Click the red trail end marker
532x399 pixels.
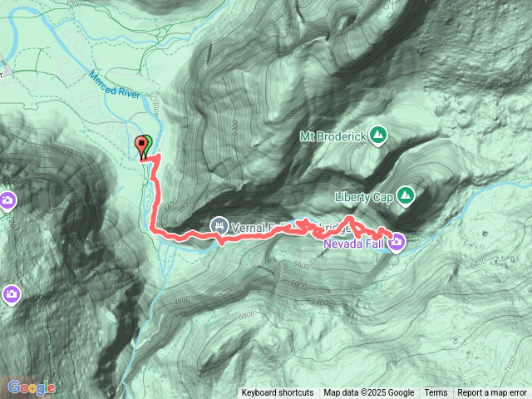pyautogui.click(x=140, y=146)
